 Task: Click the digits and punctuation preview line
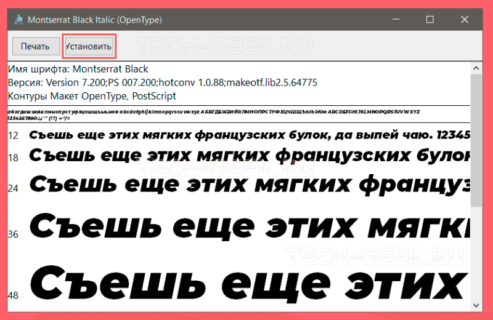click(x=39, y=118)
